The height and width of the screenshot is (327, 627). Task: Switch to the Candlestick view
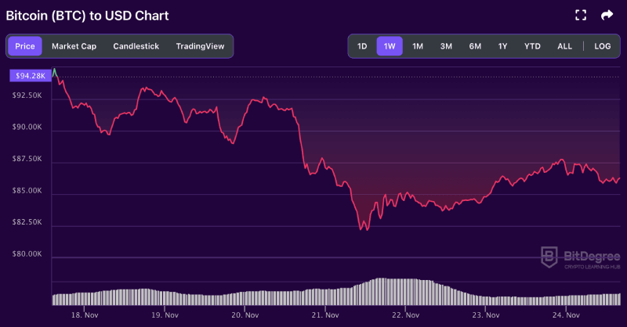(x=136, y=46)
